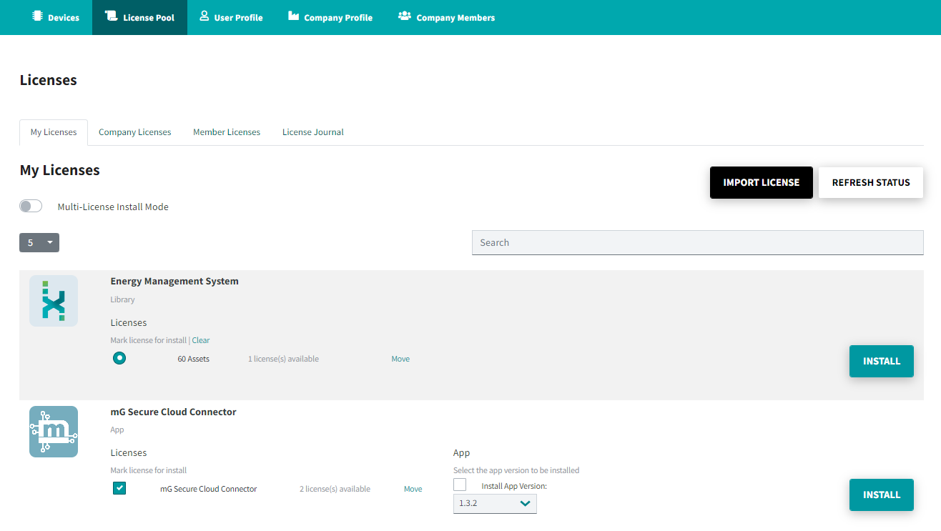Click the Clear link for Energy Management
The image size is (941, 531).
201,340
